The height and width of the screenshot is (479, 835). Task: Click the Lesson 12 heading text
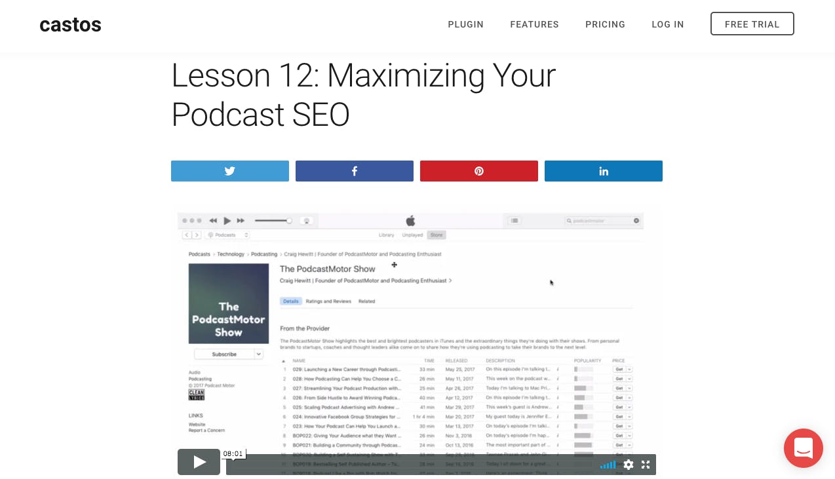pos(363,94)
